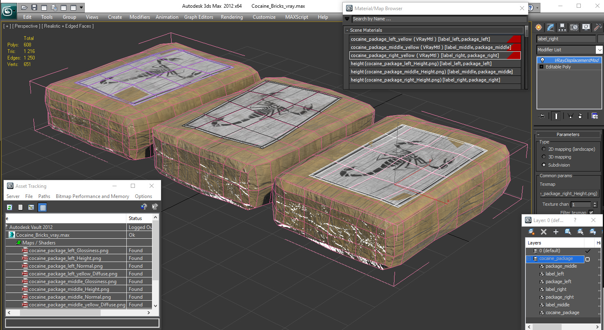Collapse the cocaine_package layer tree
This screenshot has height=330, width=604.
(529, 259)
